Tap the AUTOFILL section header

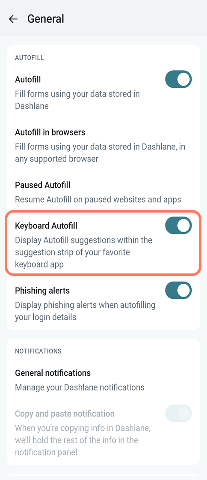point(30,58)
